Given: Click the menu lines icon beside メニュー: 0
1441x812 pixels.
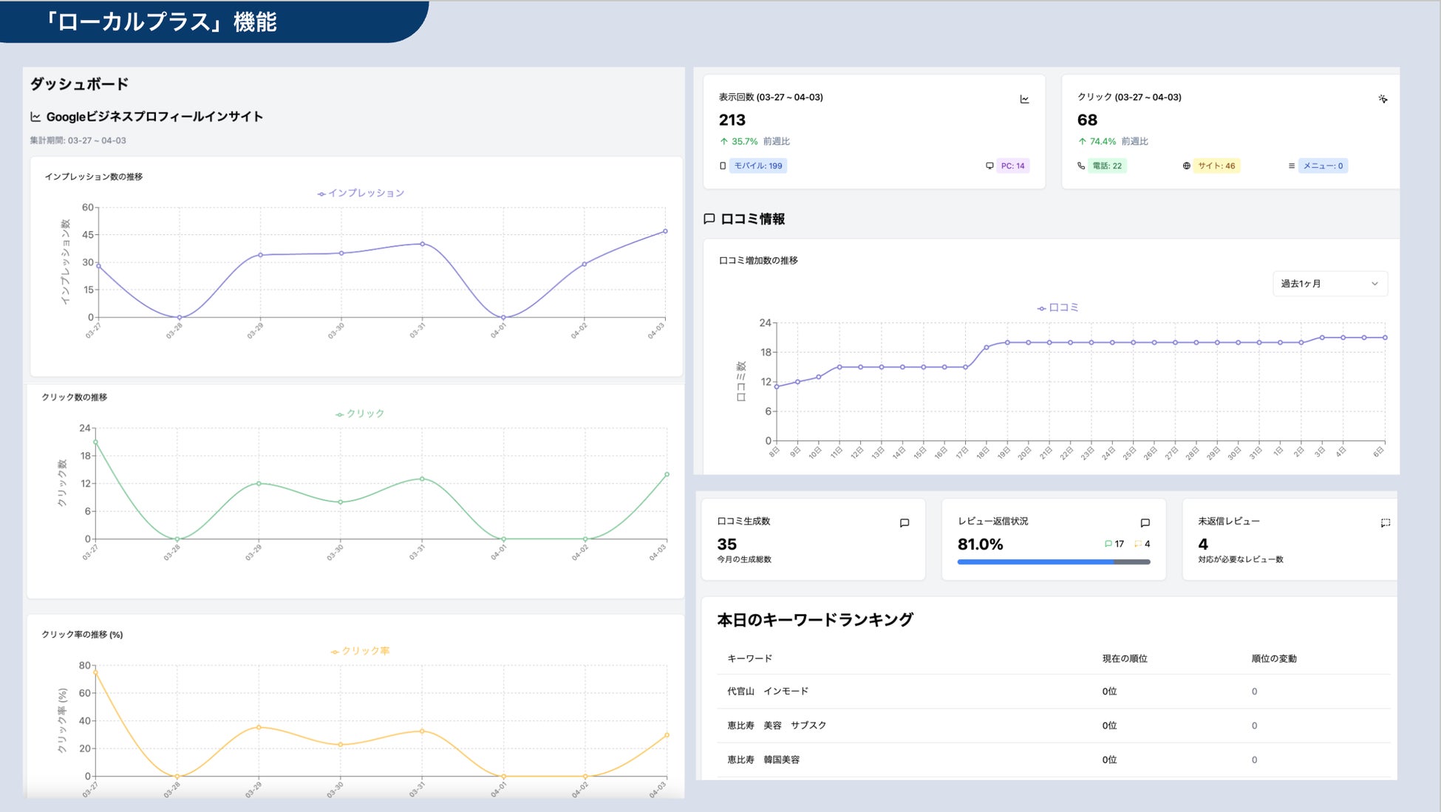Looking at the screenshot, I should click(x=1291, y=166).
